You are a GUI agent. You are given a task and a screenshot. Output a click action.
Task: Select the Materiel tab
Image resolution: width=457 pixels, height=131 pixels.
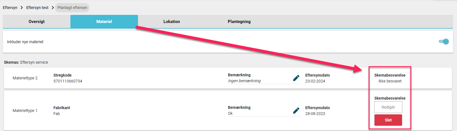click(x=104, y=22)
